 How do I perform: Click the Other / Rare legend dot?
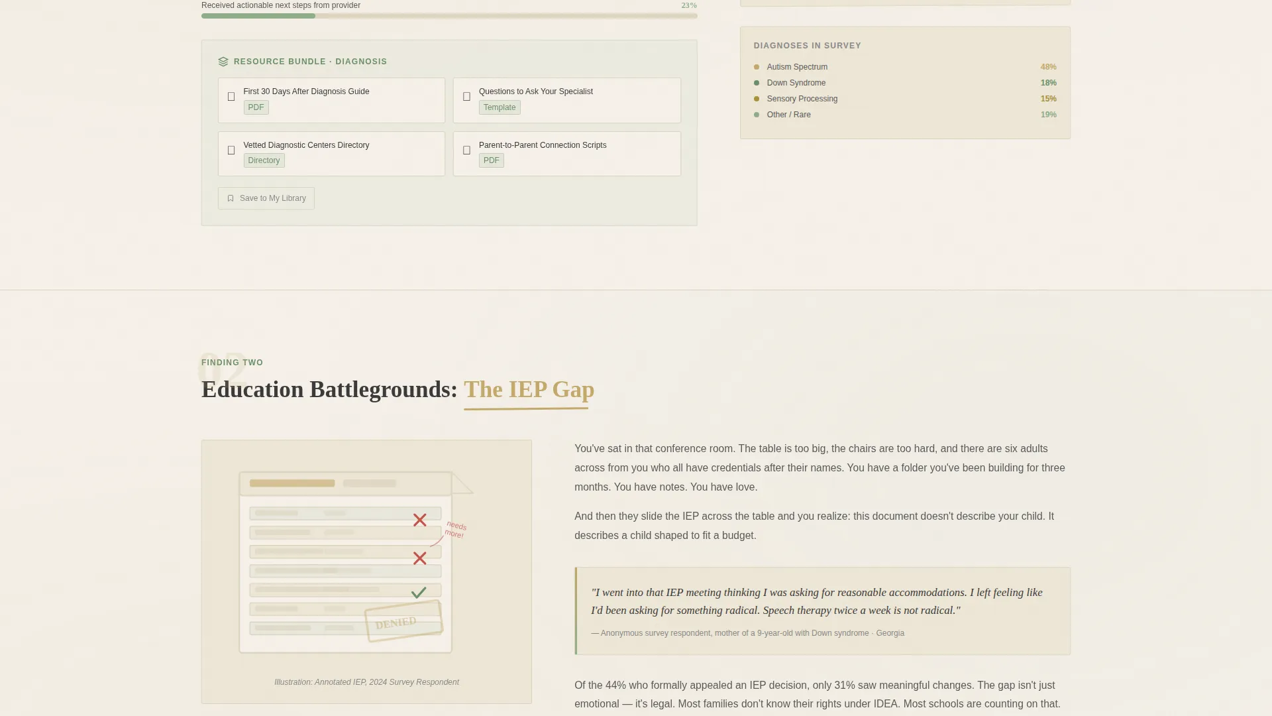pos(757,115)
